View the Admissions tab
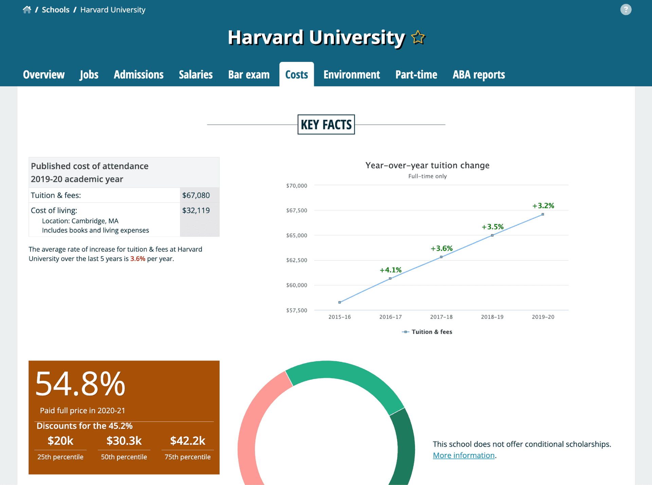This screenshot has width=652, height=485. pyautogui.click(x=138, y=74)
